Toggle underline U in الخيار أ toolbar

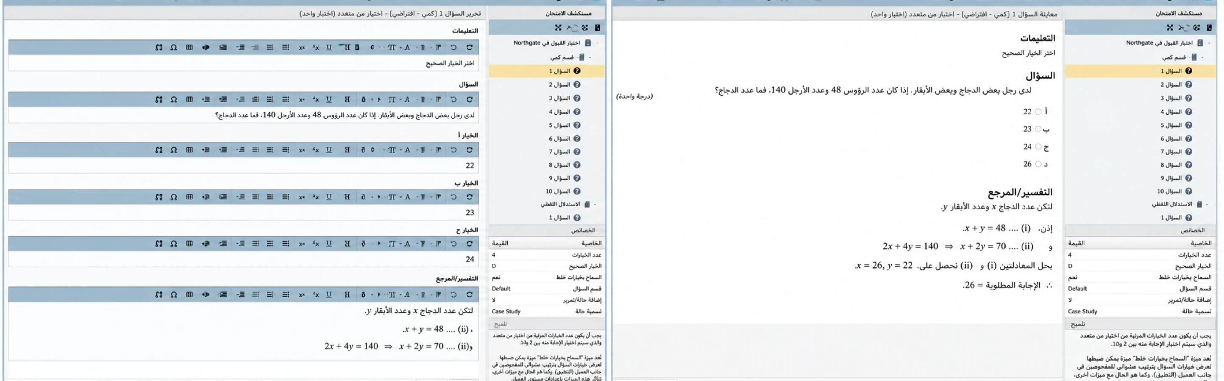(329, 150)
